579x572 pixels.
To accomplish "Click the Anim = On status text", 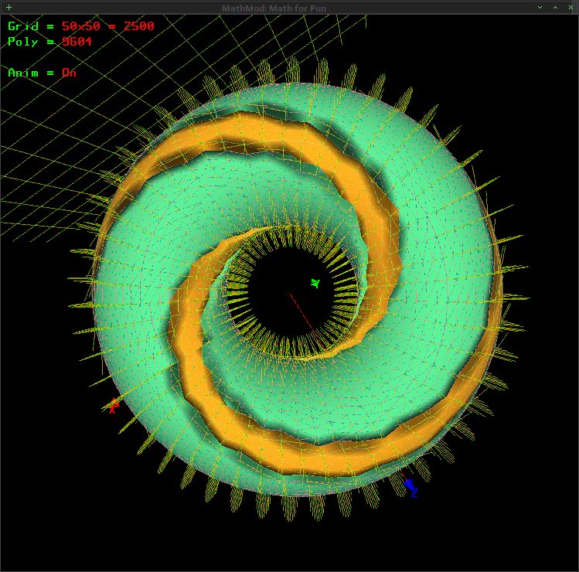I will point(42,73).
